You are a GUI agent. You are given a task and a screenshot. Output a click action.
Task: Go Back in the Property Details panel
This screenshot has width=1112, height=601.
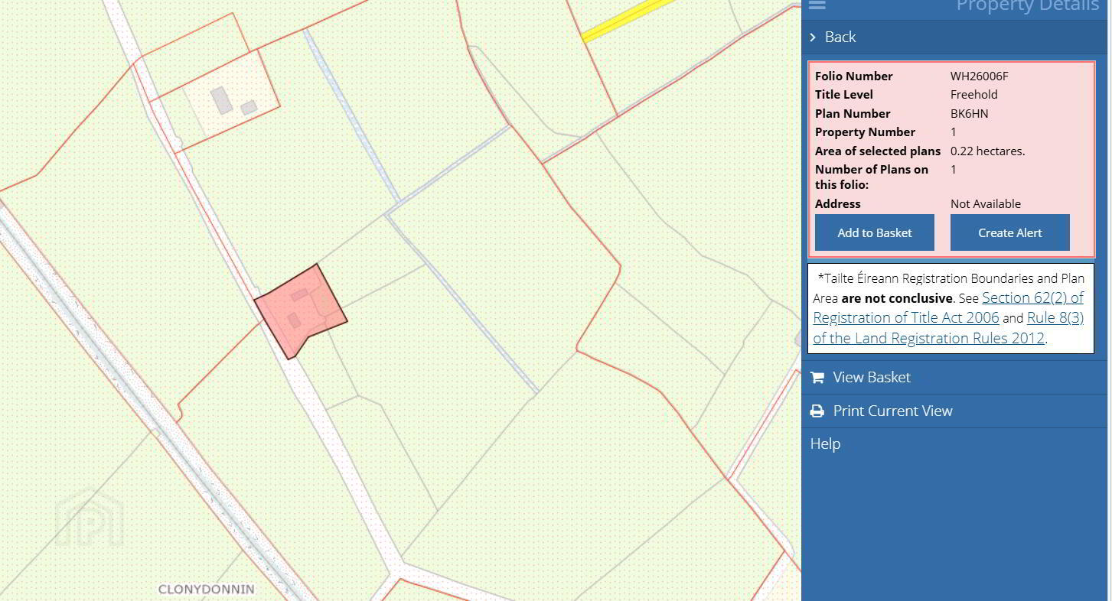point(954,37)
